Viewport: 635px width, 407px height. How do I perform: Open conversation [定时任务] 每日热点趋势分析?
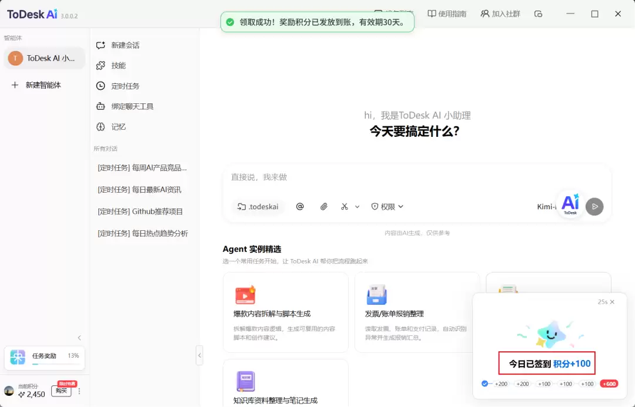click(142, 233)
